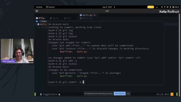This screenshot has width=181, height=102.
Task: Open the calendar from the Sep 27 19:37 clock
Action: [x=107, y=7]
